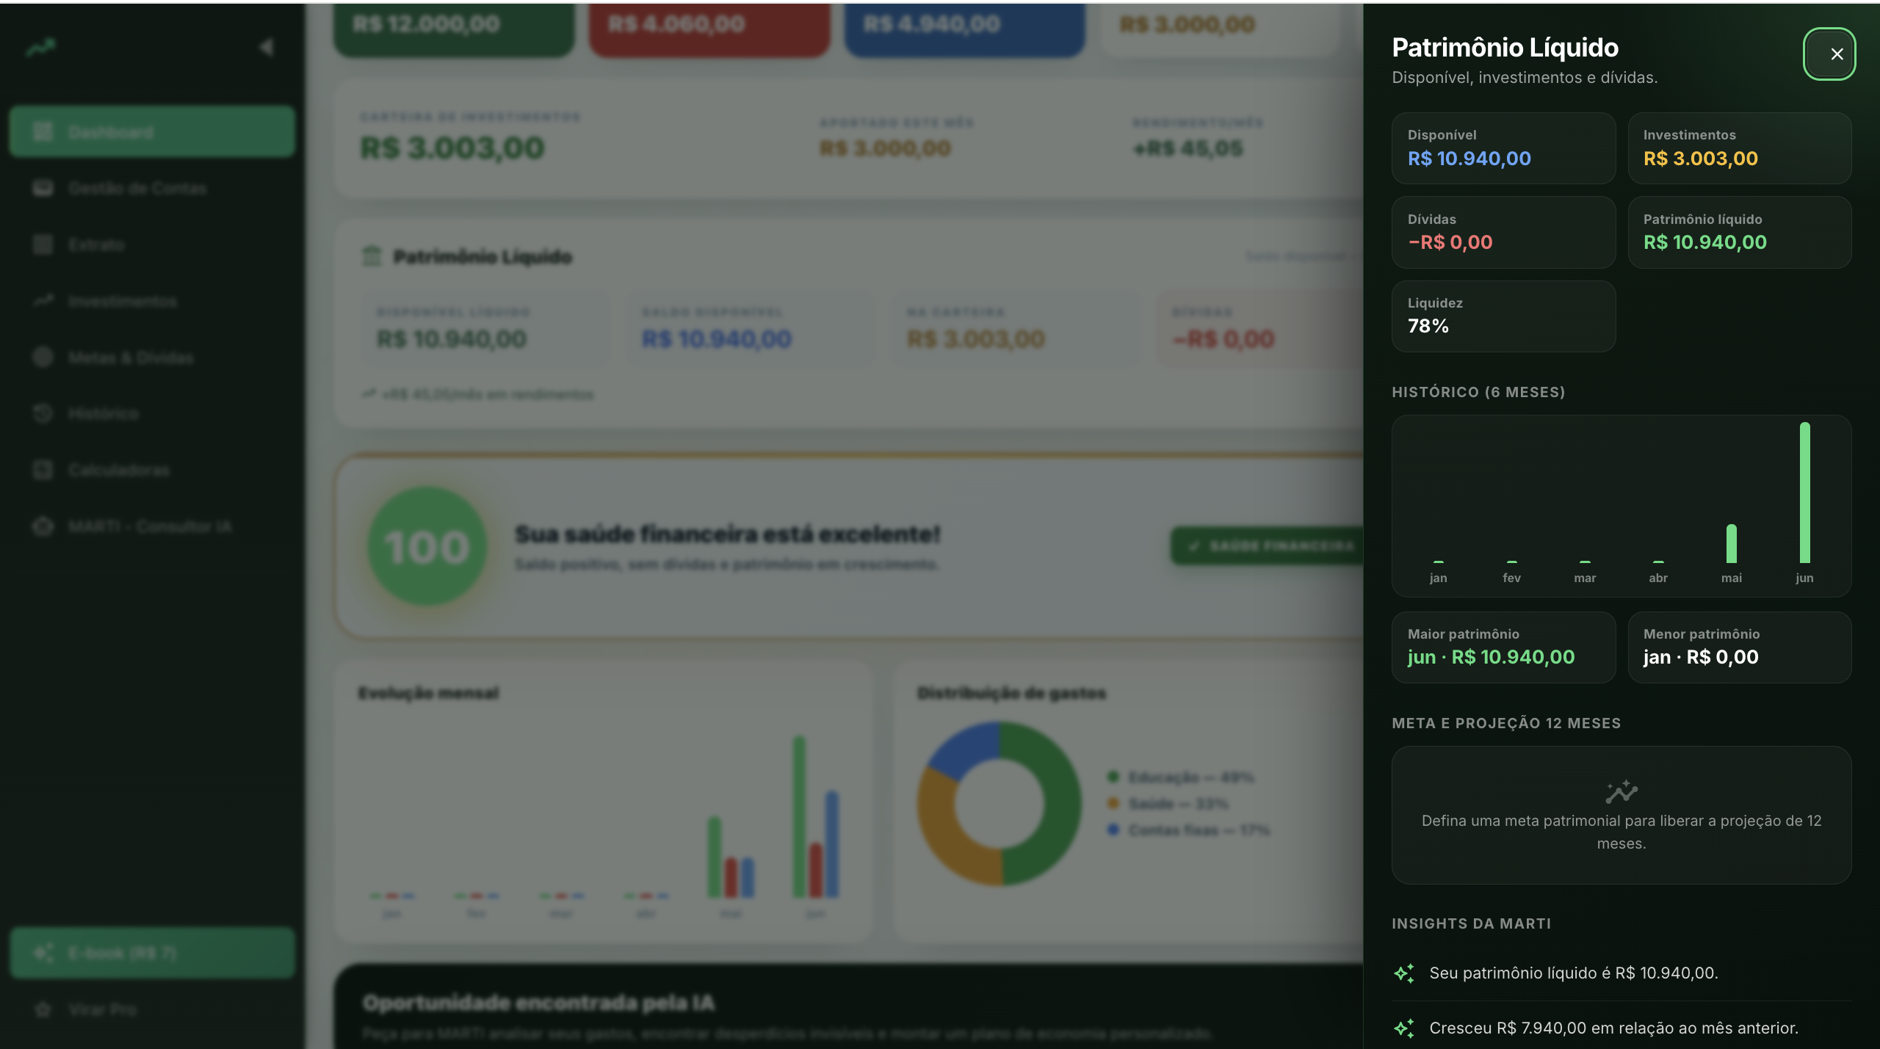Click Carteira de Investimentos R$ 3.003,00 value
The image size is (1880, 1049).
452,148
